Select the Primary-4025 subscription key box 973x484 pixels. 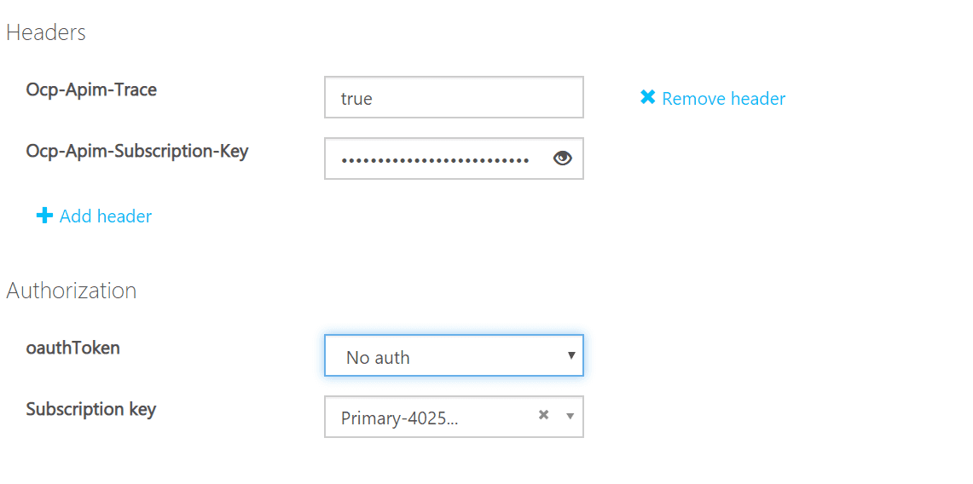coord(454,417)
